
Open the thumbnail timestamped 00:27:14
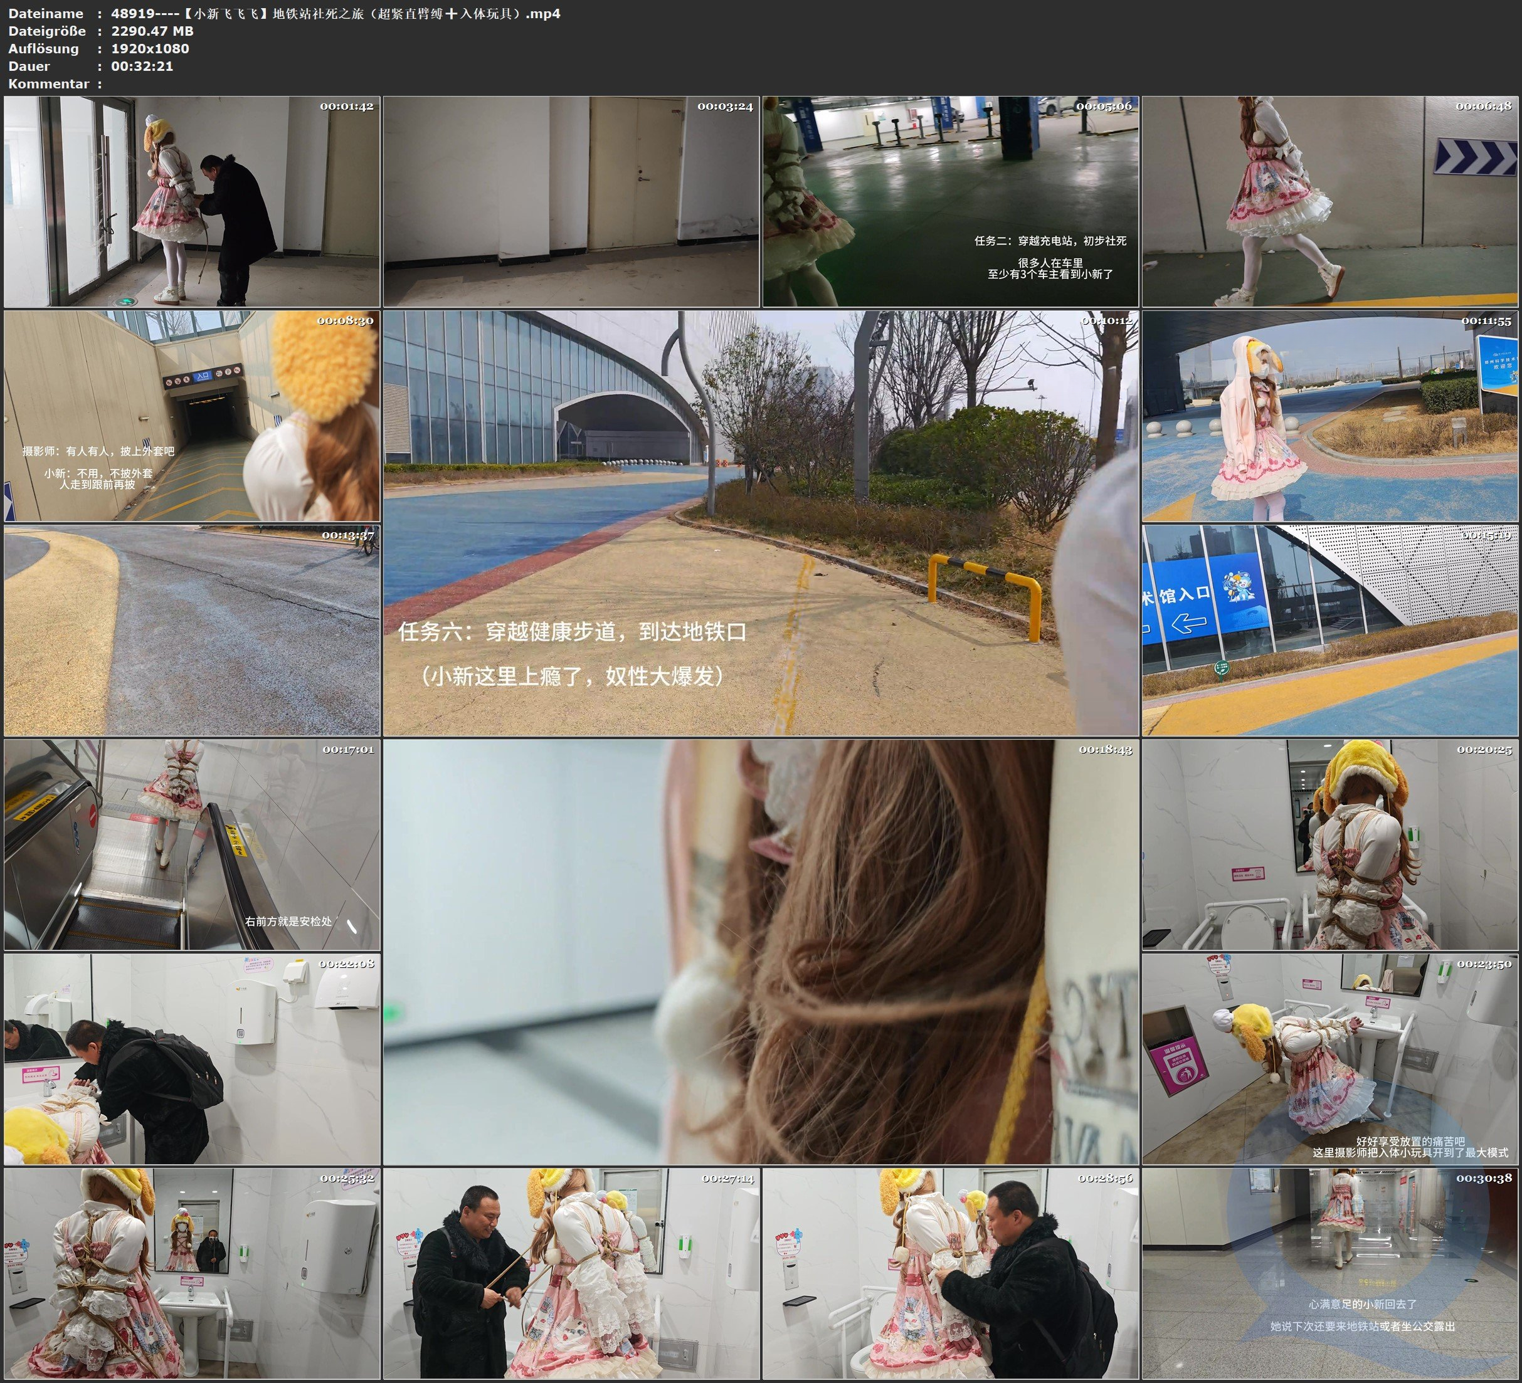tap(571, 1273)
